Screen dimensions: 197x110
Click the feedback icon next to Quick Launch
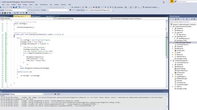click(175, 2)
